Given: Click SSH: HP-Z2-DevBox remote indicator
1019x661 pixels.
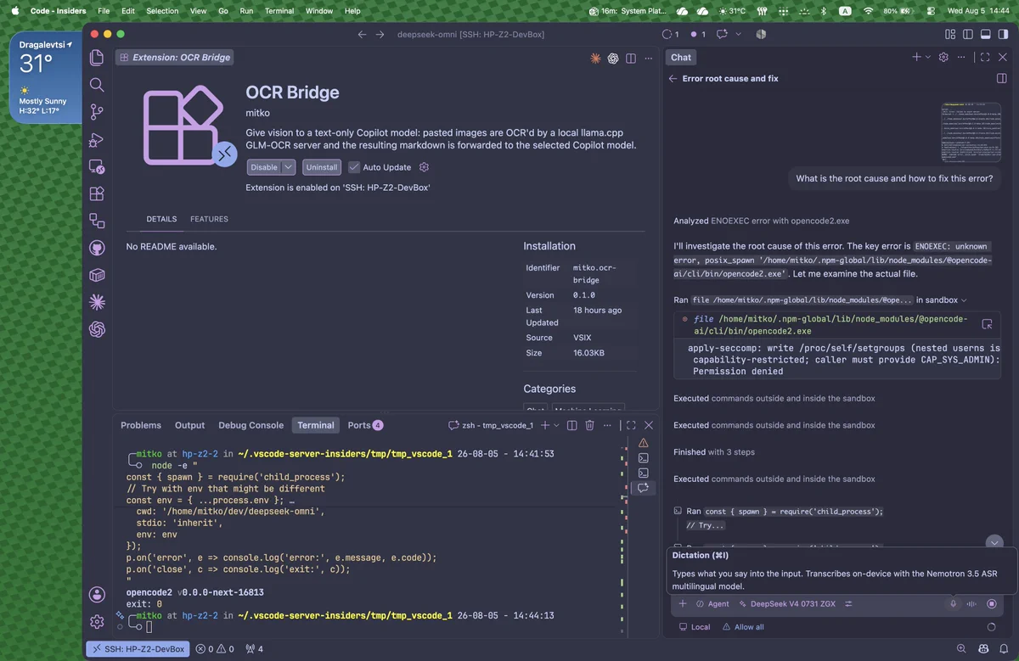Looking at the screenshot, I should 138,649.
